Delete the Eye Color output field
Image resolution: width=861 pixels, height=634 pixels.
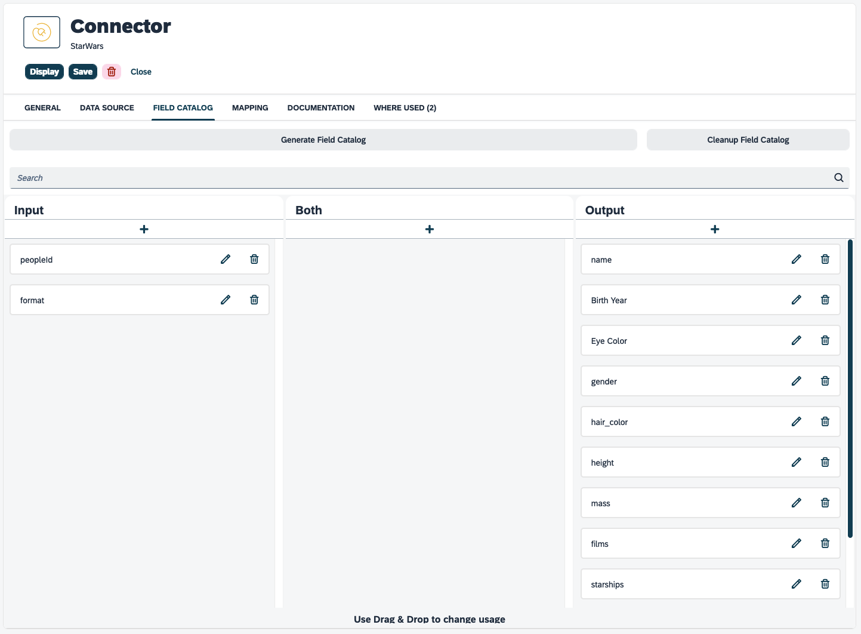(x=825, y=340)
